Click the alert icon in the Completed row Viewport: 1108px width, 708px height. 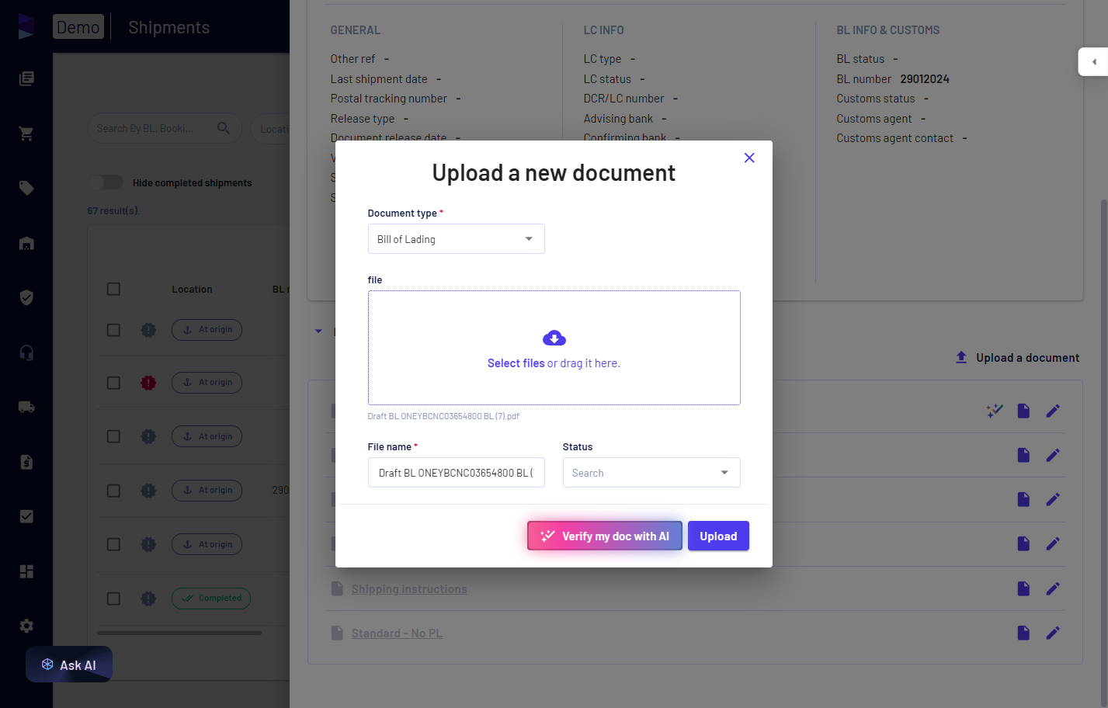[x=148, y=599]
